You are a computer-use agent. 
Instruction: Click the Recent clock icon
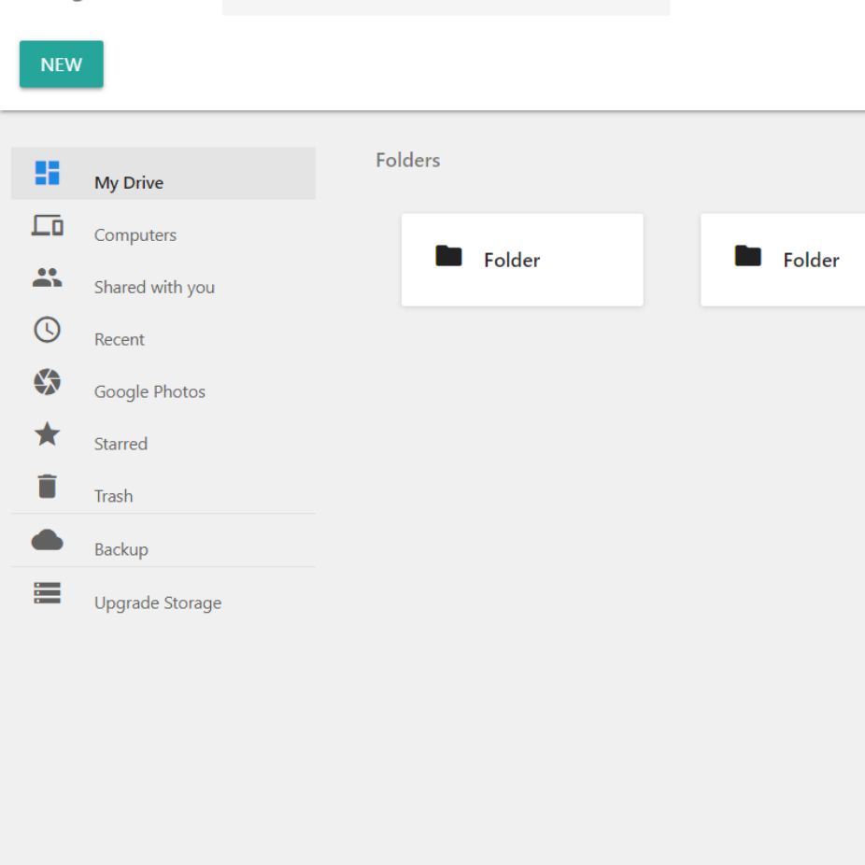pyautogui.click(x=48, y=330)
